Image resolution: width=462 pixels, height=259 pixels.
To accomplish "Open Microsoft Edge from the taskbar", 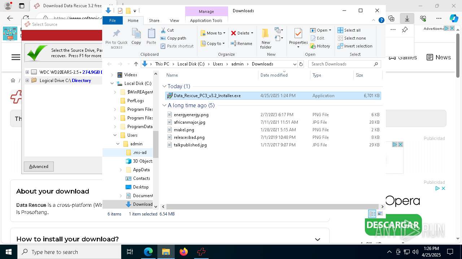I will (148, 252).
